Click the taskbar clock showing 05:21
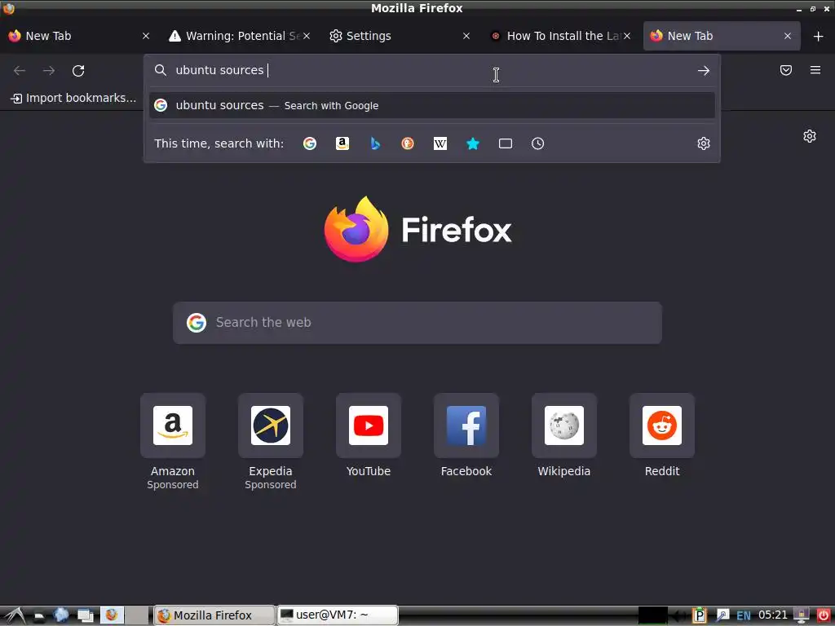This screenshot has height=626, width=835. pyautogui.click(x=773, y=615)
